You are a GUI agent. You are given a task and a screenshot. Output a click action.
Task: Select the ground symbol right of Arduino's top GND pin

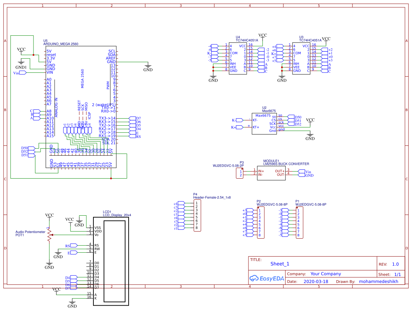coord(148,66)
